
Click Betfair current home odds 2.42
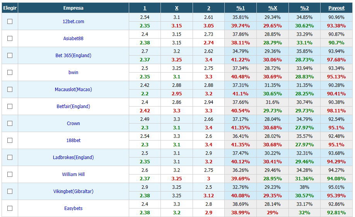point(145,111)
